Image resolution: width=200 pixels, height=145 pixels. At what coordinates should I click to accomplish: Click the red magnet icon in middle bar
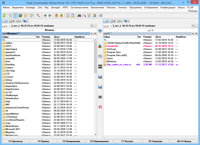coord(100,107)
